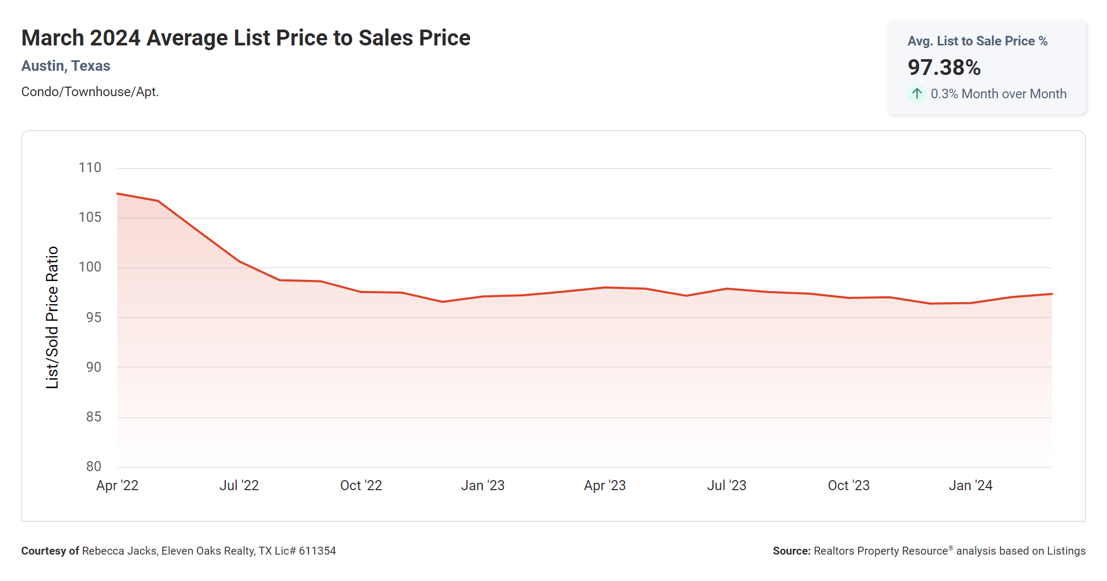
Task: Select the Apr '22 x-axis label
Action: [x=117, y=485]
